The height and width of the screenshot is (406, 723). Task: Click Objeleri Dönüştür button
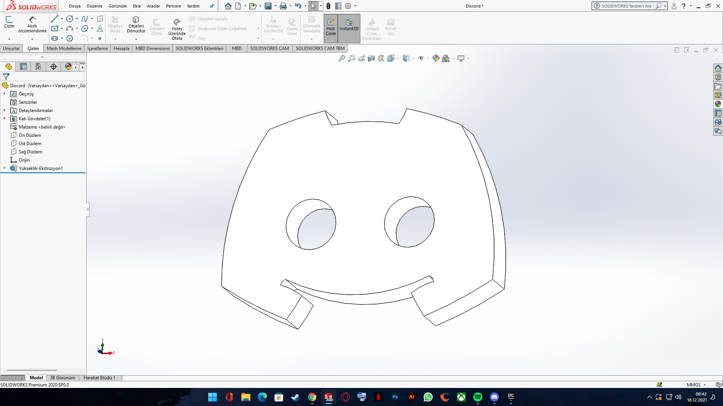tap(136, 25)
